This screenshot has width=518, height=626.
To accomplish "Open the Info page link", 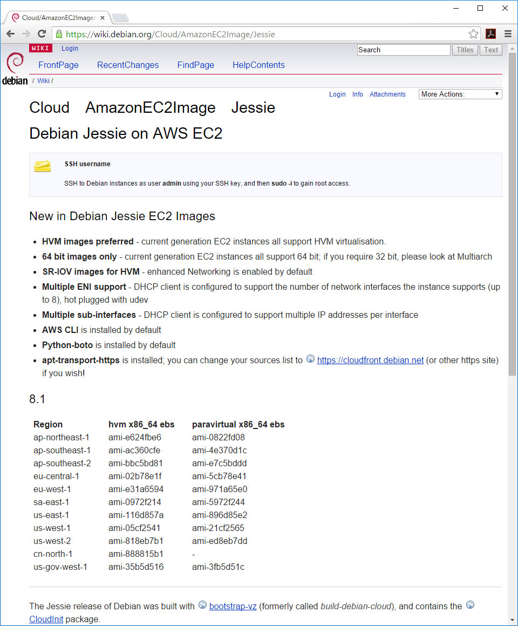I will click(358, 94).
